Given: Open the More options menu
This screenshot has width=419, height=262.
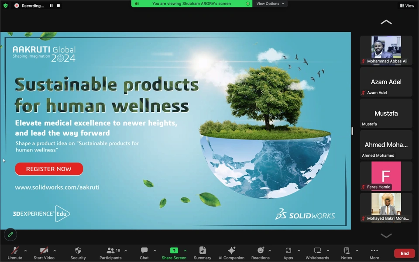Looking at the screenshot, I should pyautogui.click(x=374, y=253).
